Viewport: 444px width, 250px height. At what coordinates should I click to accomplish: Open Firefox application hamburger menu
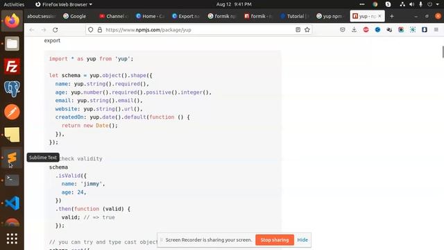coord(436,30)
